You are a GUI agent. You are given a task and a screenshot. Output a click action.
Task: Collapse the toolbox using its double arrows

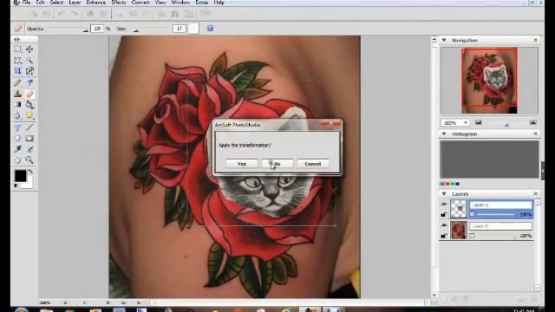click(16, 40)
